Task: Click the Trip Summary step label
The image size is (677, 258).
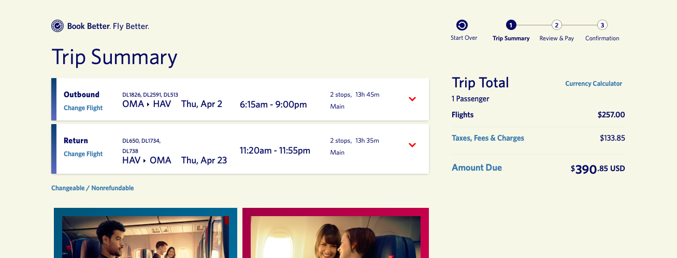Action: 511,38
